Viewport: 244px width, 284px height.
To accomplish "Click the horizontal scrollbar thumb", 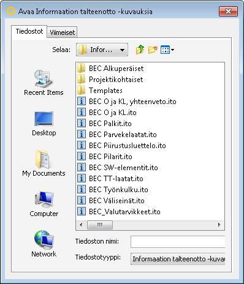I will (x=100, y=225).
